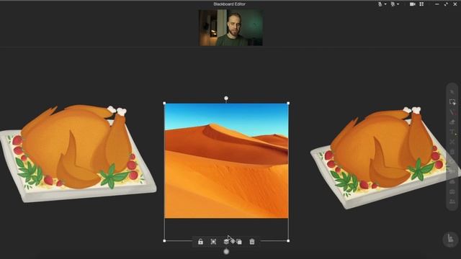
Task: Select the desert dunes image
Action: pos(226,160)
